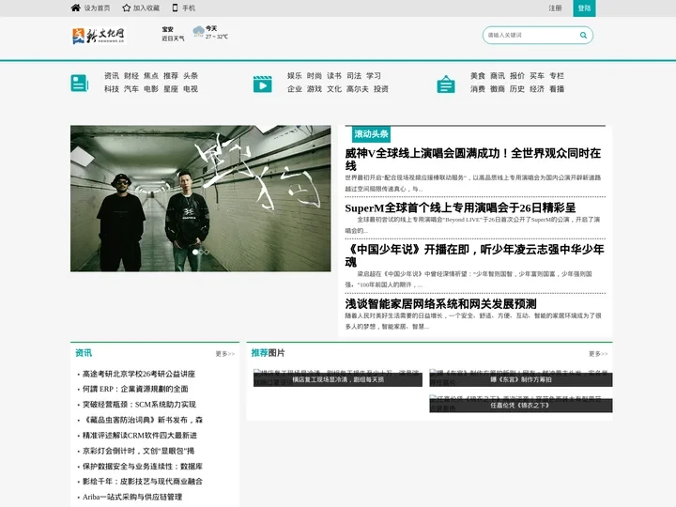Open the 学习 navigation item
Viewport: 676px width, 507px height.
click(x=374, y=76)
